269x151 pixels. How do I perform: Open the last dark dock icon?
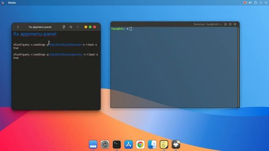click(176, 144)
